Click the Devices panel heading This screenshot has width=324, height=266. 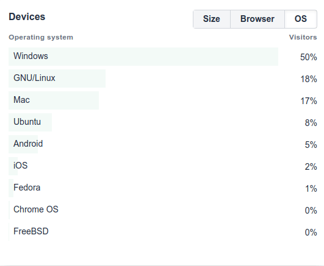pyautogui.click(x=27, y=16)
